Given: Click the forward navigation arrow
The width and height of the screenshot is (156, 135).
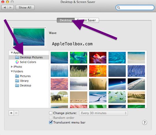Looking at the screenshot, I should [11, 7].
